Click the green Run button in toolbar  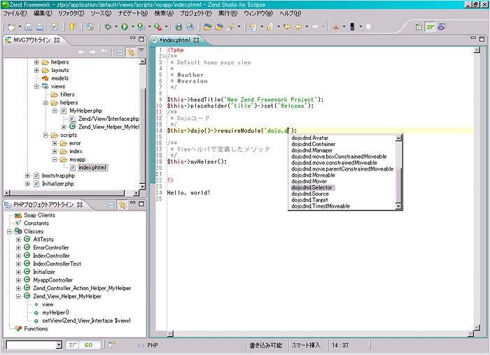(x=124, y=27)
